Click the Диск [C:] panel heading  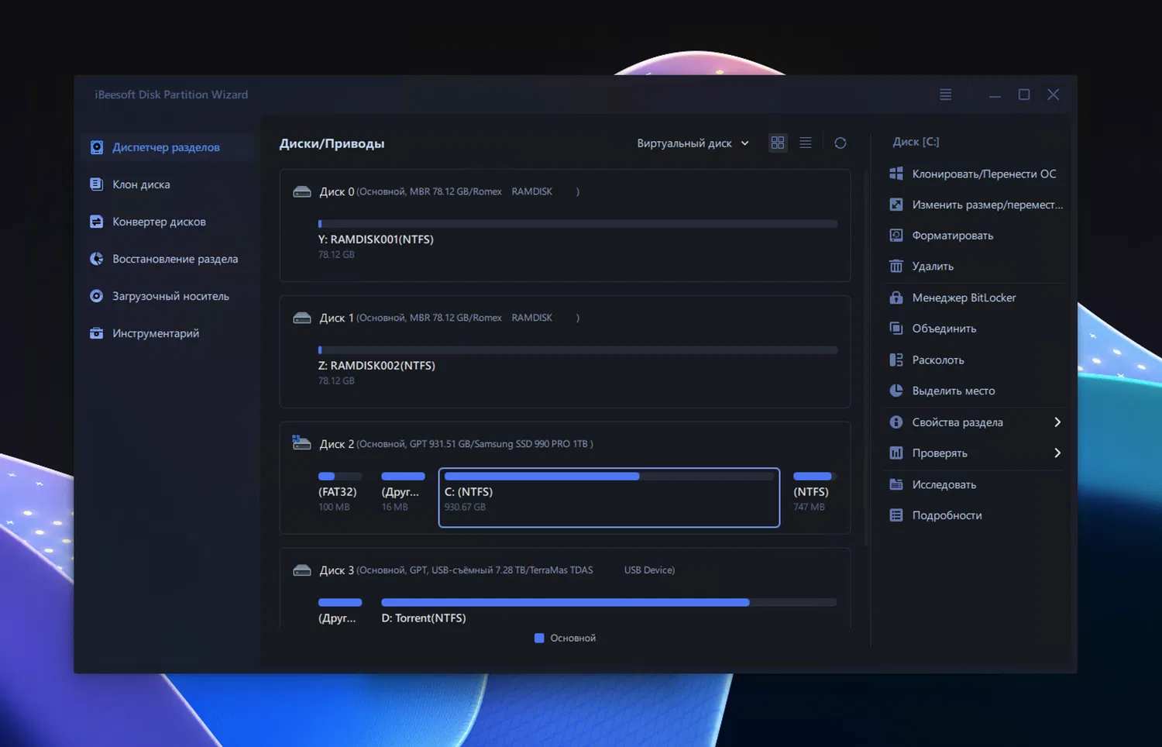(916, 142)
